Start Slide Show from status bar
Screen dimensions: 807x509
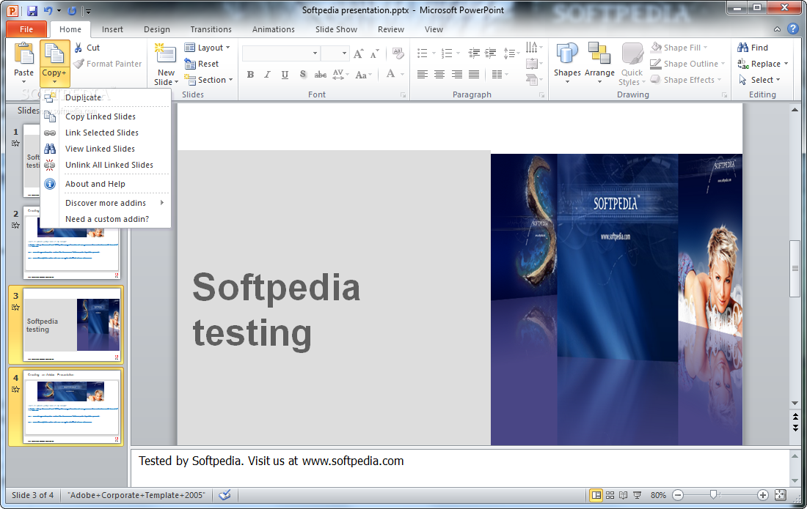click(x=637, y=495)
